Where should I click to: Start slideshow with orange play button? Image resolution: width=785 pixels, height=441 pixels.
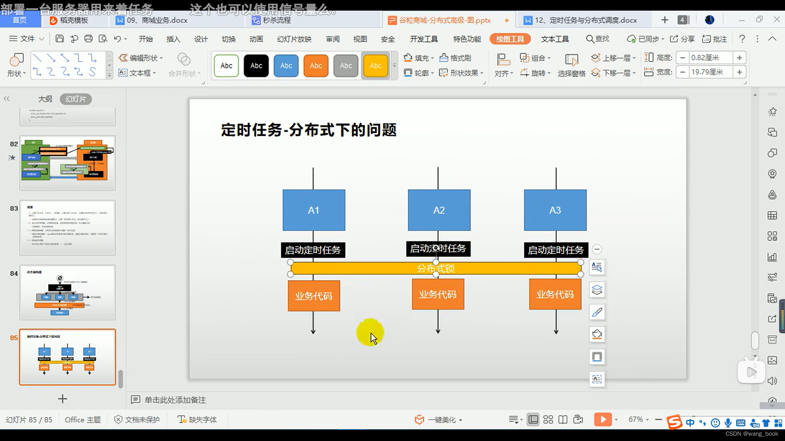pos(603,419)
